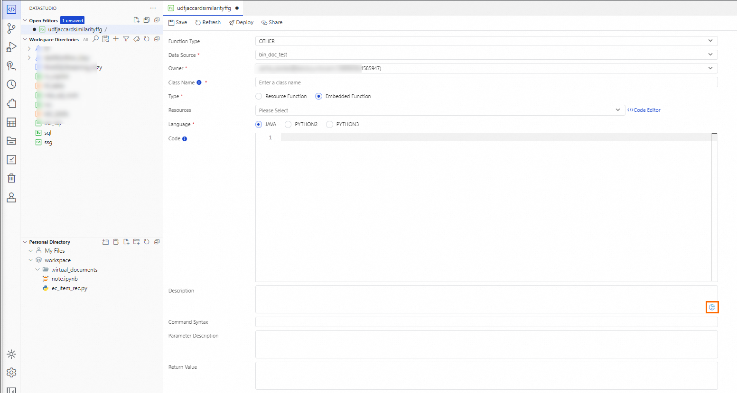Click the info icon beside Class Name
Screen dimensions: 737x393
(x=199, y=82)
